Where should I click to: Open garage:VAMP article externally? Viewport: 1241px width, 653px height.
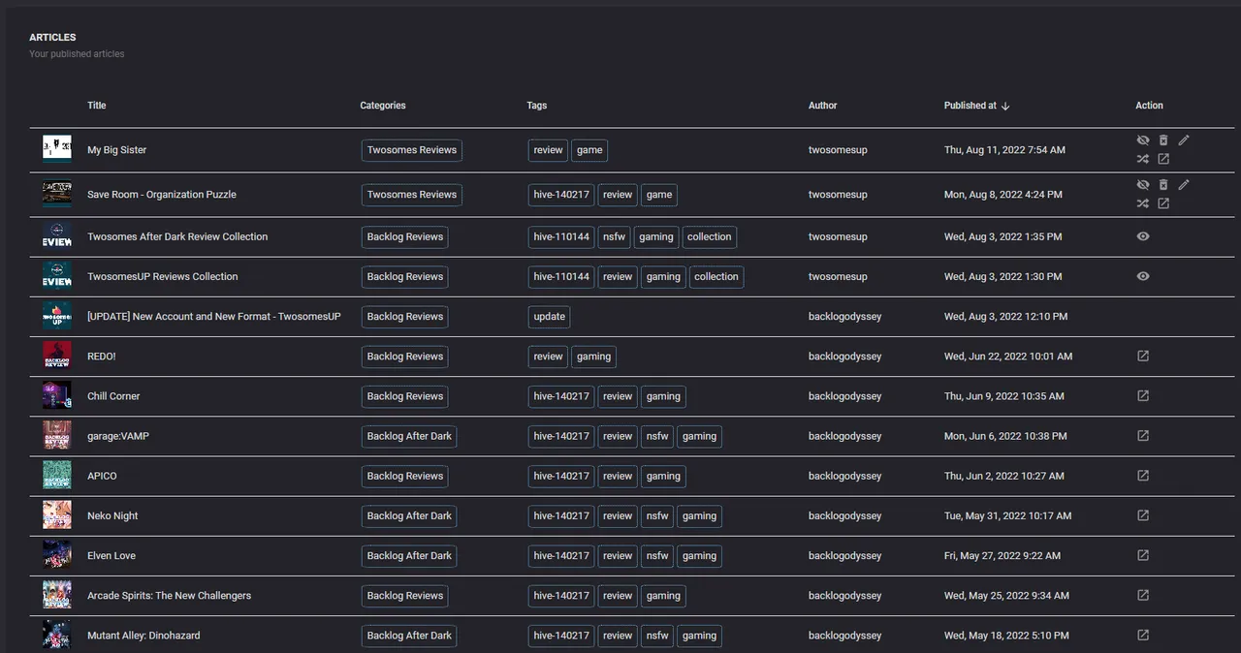[x=1143, y=436]
